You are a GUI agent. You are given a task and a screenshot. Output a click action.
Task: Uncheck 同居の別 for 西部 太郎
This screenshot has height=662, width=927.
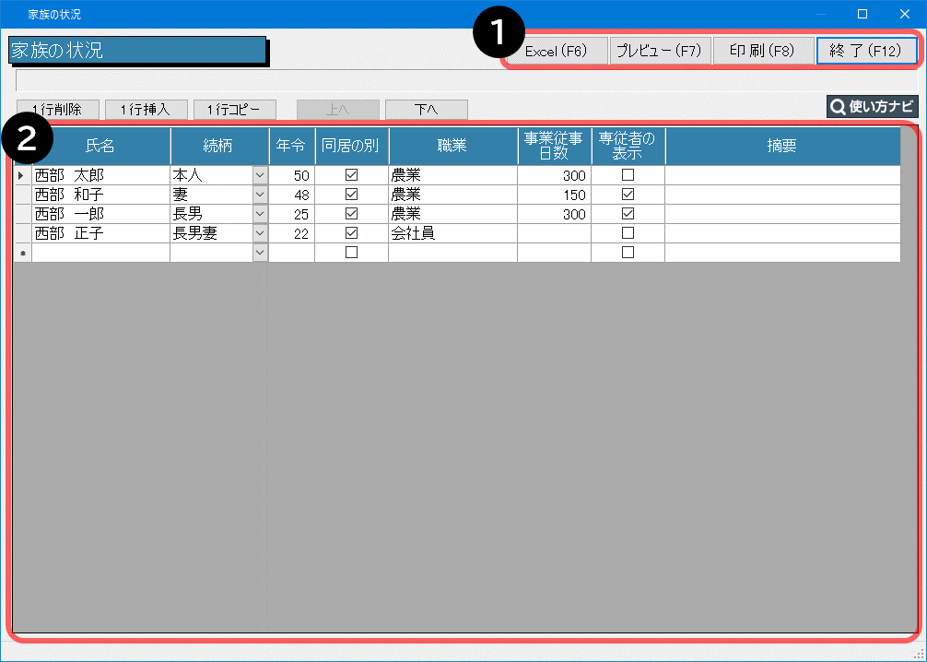point(351,175)
